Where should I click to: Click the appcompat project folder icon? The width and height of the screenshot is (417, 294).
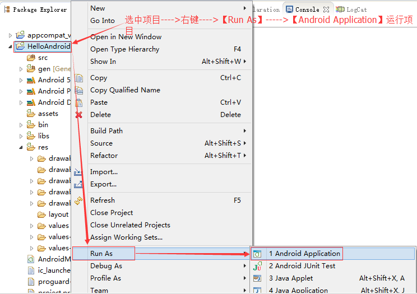pyautogui.click(x=20, y=35)
